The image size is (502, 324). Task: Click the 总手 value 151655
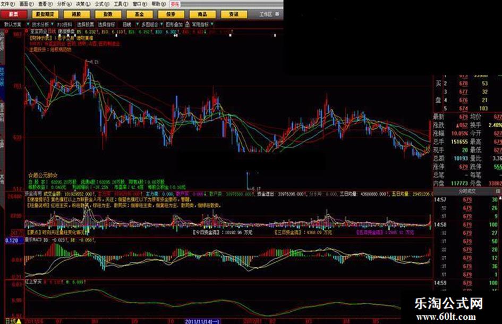(x=460, y=142)
